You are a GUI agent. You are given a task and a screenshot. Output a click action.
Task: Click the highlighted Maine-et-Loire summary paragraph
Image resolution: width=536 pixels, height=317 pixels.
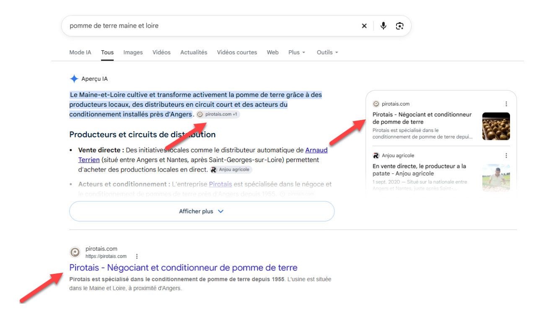click(196, 105)
